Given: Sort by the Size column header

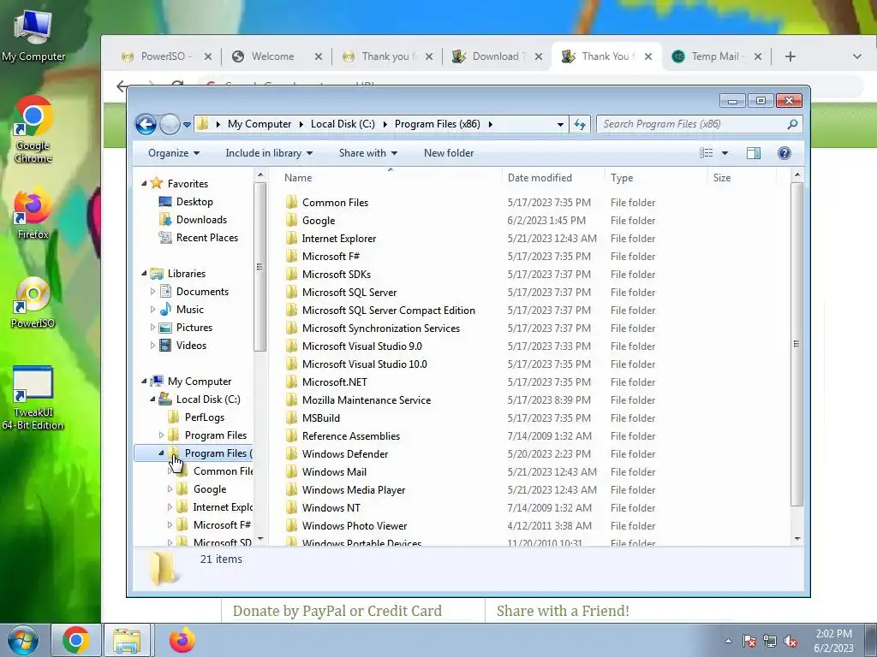Looking at the screenshot, I should (x=721, y=178).
